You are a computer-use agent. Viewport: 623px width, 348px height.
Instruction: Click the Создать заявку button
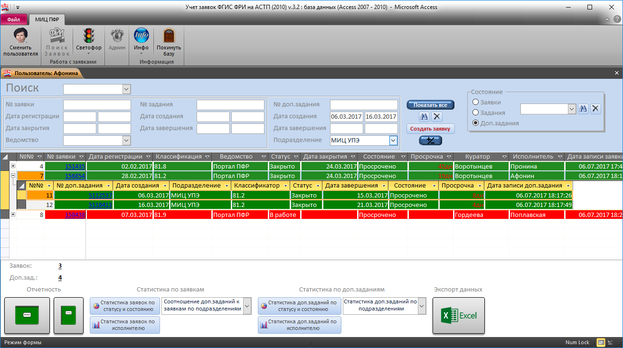point(430,129)
